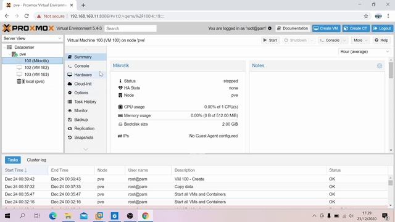
Task: Open Task History section
Action: pyautogui.click(x=86, y=102)
